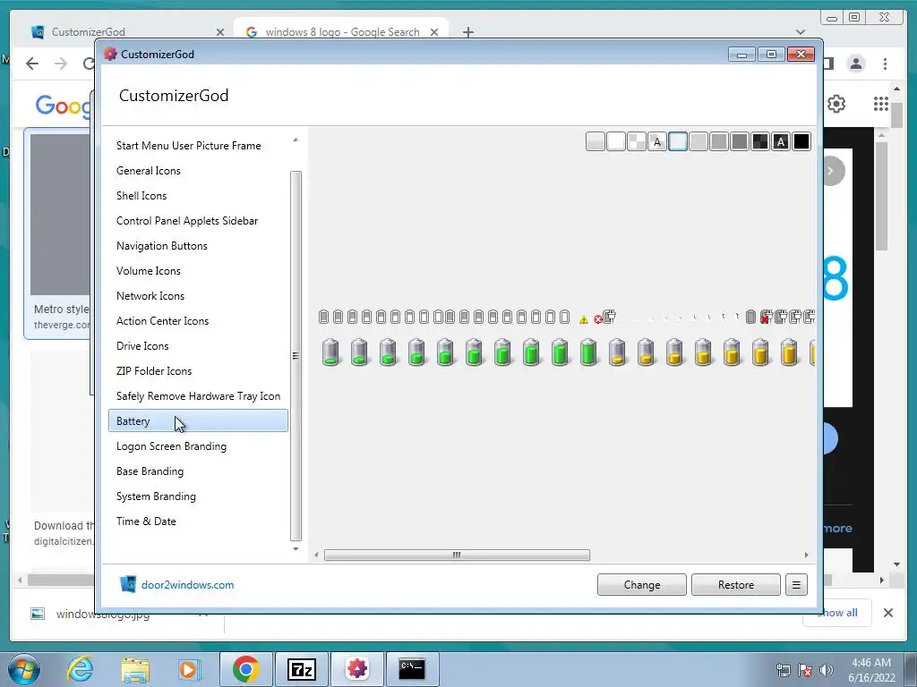The width and height of the screenshot is (917, 687).
Task: Open the door2windows.com link
Action: tap(188, 585)
